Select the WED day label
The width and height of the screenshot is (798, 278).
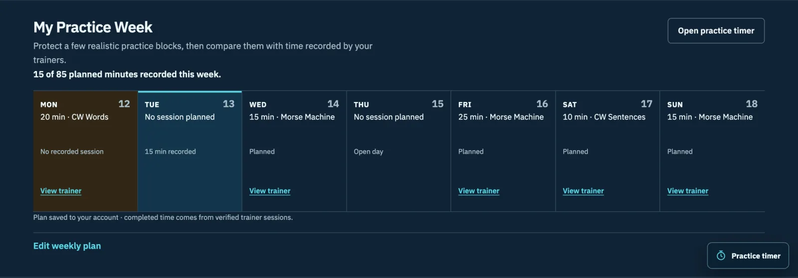(x=258, y=104)
